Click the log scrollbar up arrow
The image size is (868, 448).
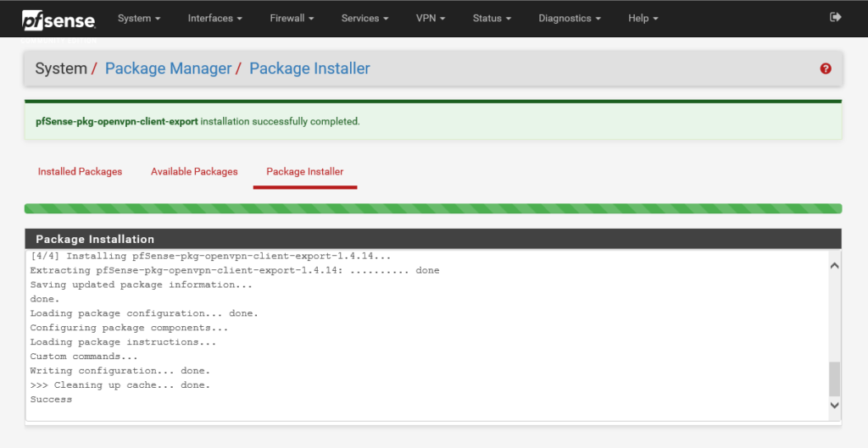pyautogui.click(x=835, y=266)
